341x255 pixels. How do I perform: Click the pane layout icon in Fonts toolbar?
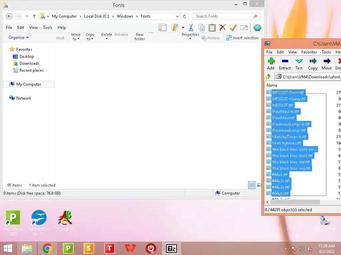click(x=162, y=28)
